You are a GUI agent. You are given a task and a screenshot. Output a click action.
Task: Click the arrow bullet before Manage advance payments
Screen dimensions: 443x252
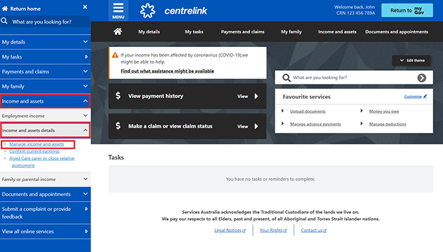(x=283, y=123)
